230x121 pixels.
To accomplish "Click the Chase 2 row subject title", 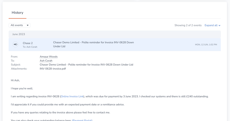I will [94, 44].
